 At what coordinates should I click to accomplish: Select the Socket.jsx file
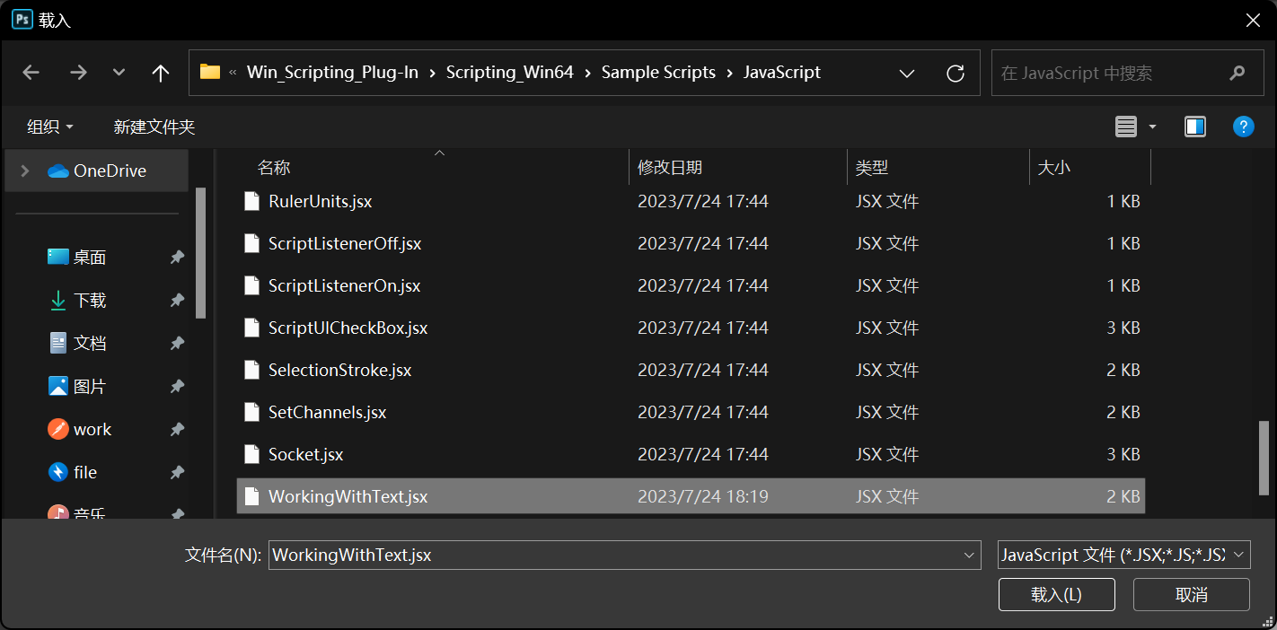click(305, 454)
